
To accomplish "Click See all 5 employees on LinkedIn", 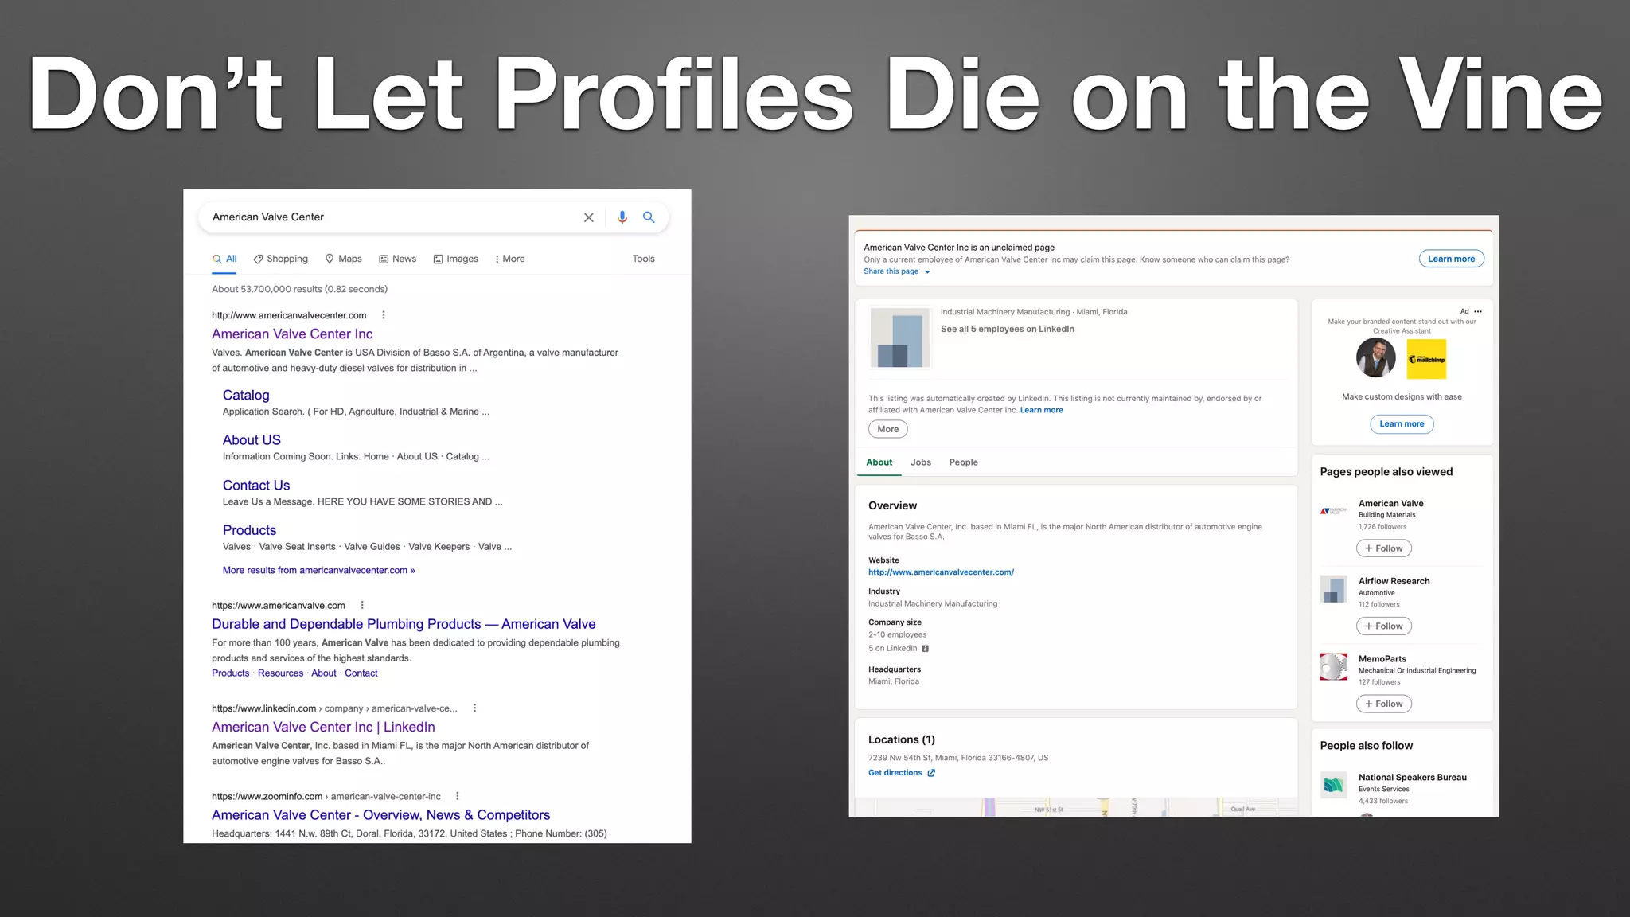I will [1007, 329].
